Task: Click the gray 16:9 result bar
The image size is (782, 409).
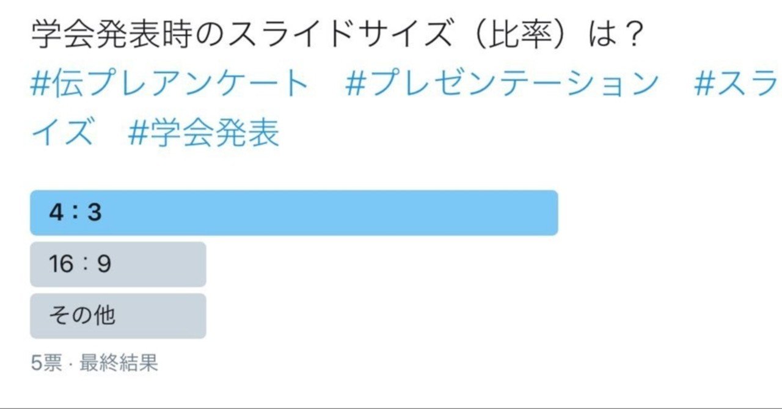Action: click(x=116, y=264)
